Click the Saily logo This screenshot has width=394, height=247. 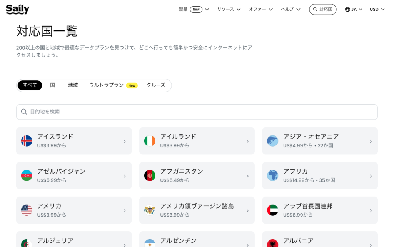coord(18,10)
